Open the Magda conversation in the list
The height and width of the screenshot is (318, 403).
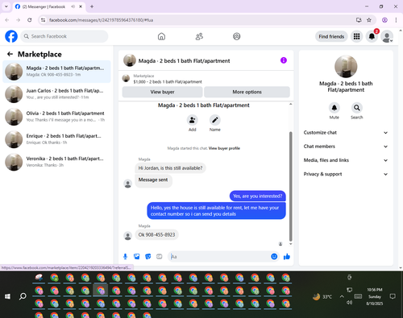56,72
